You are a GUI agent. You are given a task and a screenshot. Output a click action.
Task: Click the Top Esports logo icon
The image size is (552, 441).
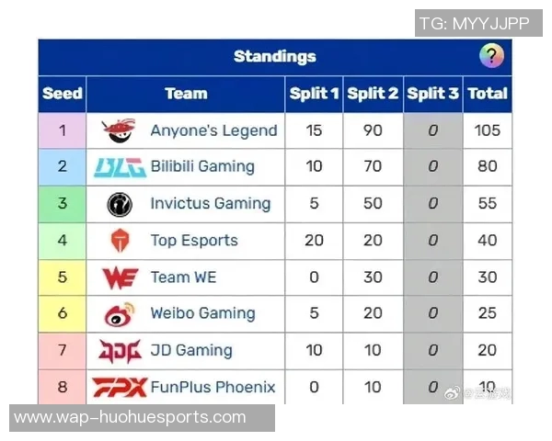tap(121, 241)
